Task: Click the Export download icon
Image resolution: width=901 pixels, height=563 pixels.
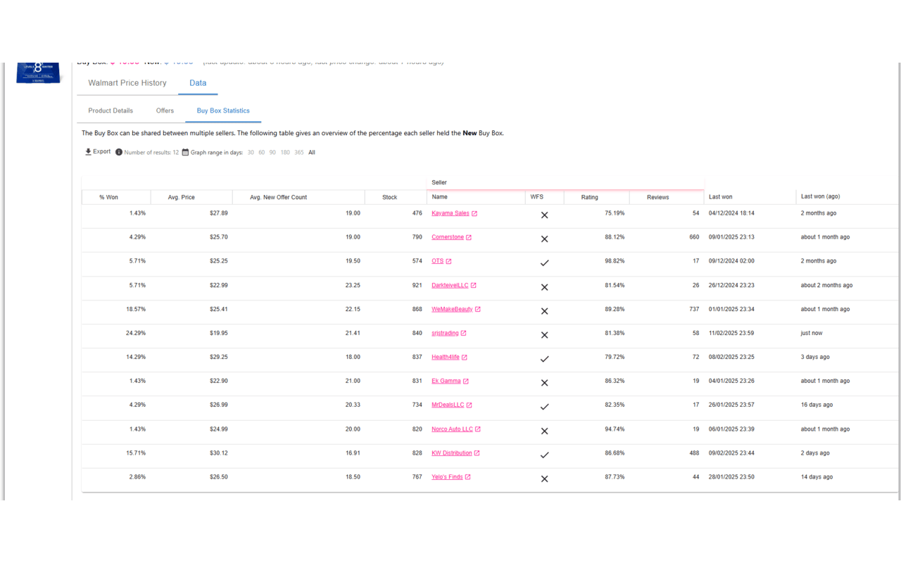Action: [x=88, y=152]
